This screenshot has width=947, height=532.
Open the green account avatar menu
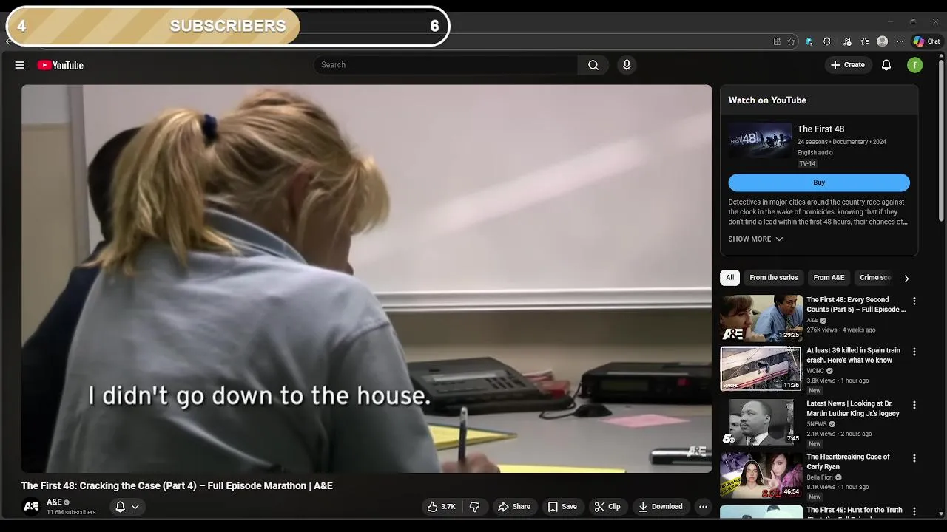(915, 65)
